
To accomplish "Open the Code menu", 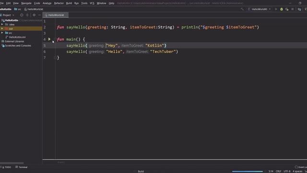I will coord(37,3).
